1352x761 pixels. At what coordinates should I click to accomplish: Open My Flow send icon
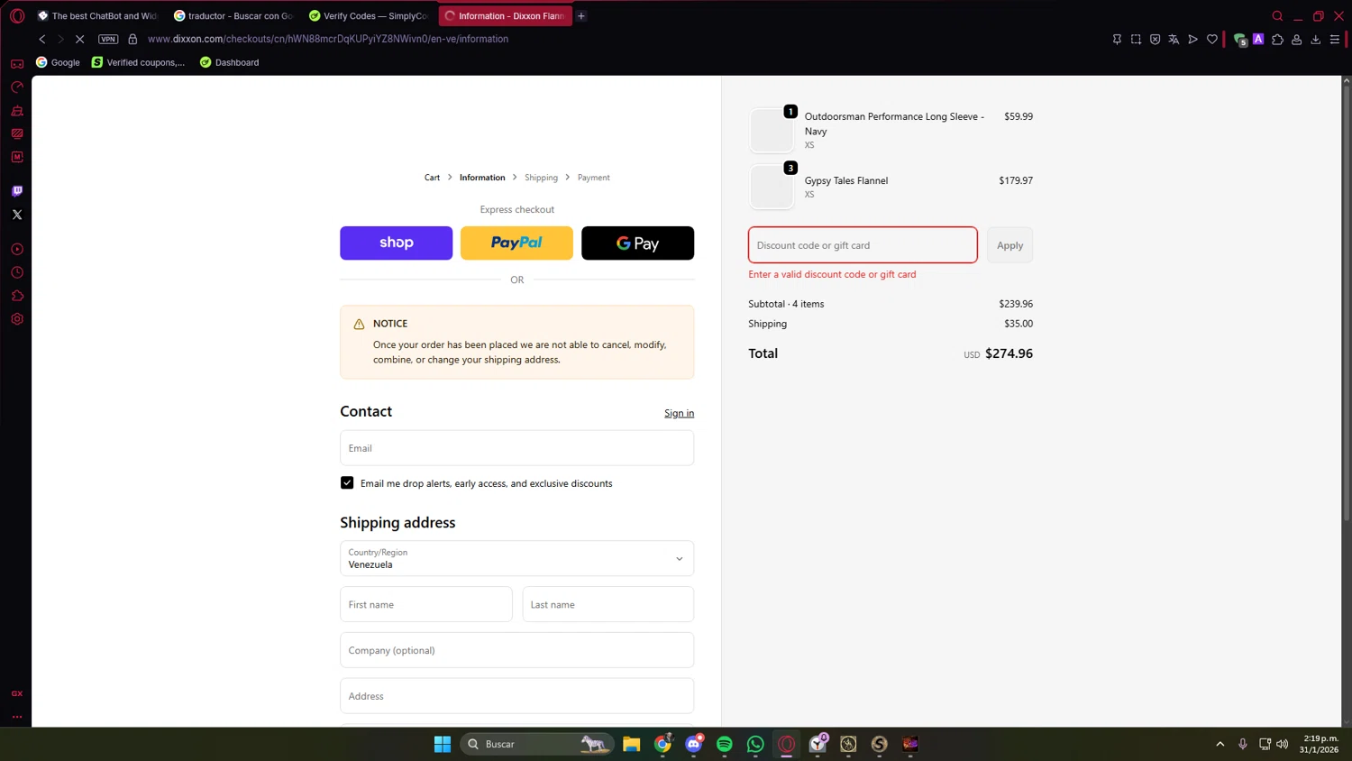(x=1192, y=39)
